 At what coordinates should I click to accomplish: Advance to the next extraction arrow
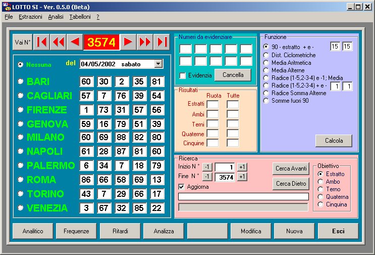(128, 42)
